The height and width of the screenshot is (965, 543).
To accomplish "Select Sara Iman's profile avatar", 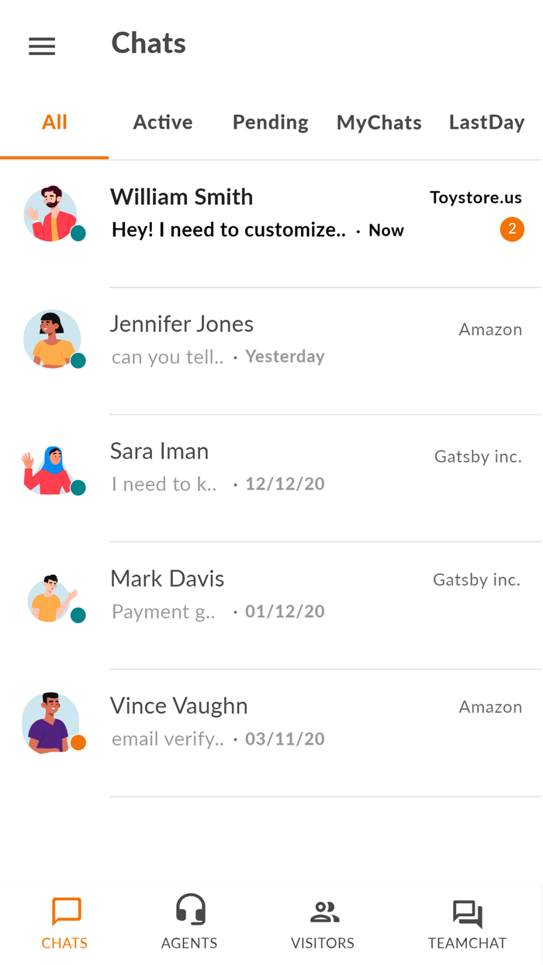I will click(53, 467).
